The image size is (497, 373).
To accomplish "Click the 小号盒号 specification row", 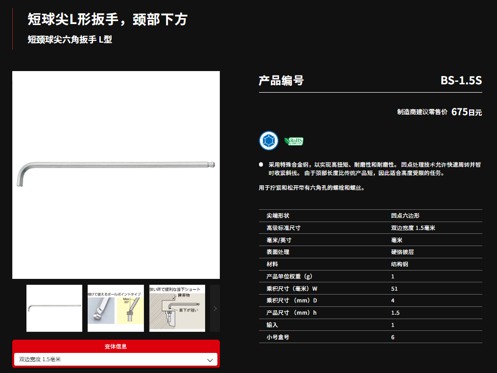I will [x=370, y=337].
